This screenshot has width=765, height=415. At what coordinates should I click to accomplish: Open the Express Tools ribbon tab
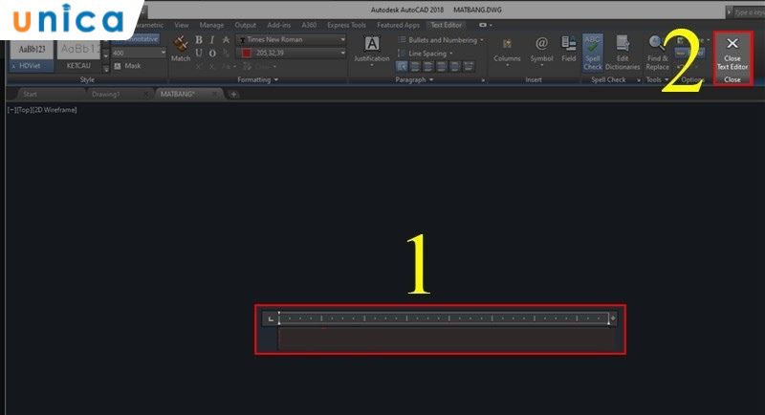(346, 25)
